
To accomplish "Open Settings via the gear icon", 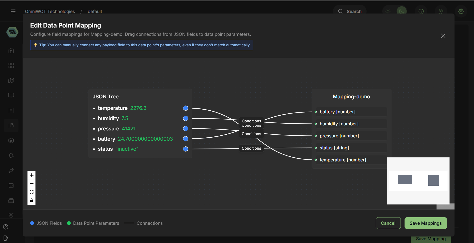I will click(x=461, y=11).
